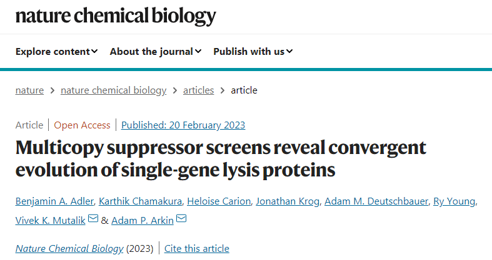492x260 pixels.
Task: Open the Adam P. Arkin author name
Action: point(143,219)
